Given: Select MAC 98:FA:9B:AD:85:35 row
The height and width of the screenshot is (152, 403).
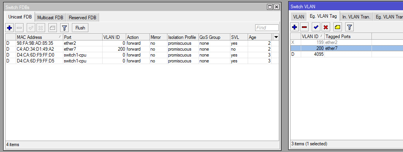Looking at the screenshot, I should pyautogui.click(x=142, y=43).
